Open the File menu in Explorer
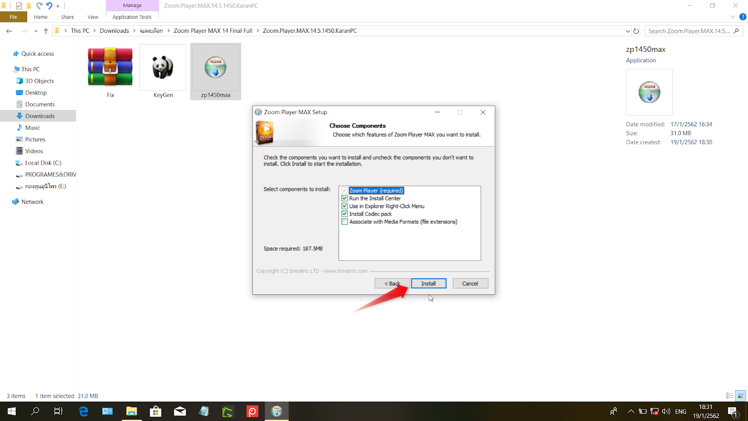 (14, 17)
